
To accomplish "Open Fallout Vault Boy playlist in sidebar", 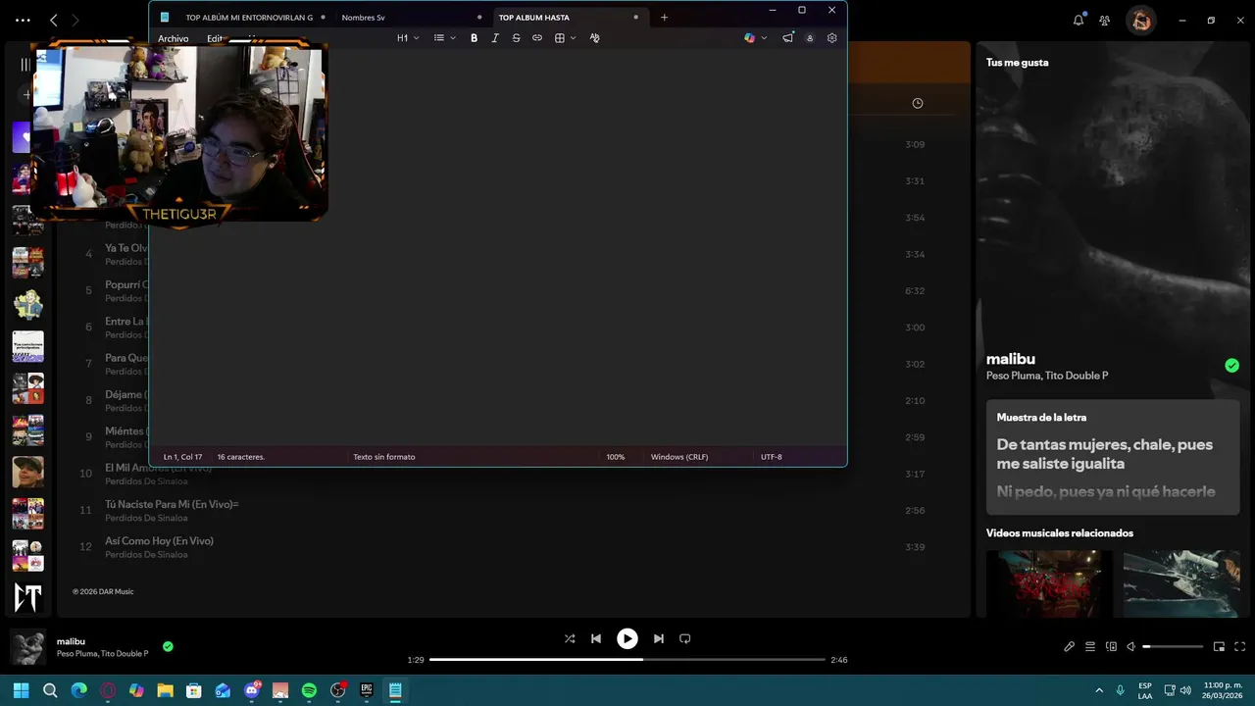I will click(x=27, y=305).
